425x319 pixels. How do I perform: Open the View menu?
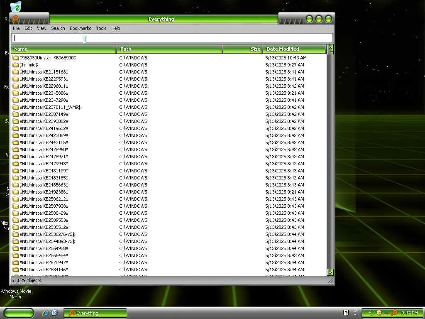42,28
